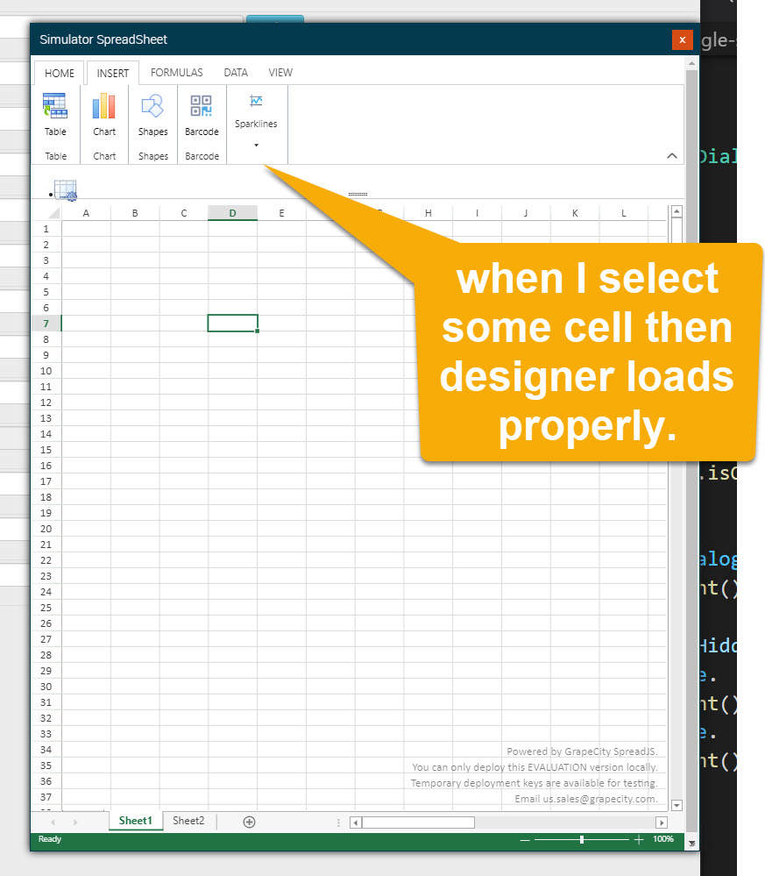The width and height of the screenshot is (765, 876).
Task: Collapse the ribbon using the chevron
Action: coord(672,156)
